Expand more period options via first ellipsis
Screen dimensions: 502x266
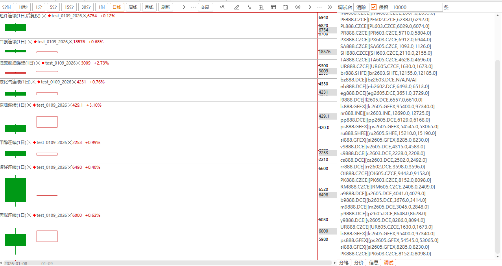pyautogui.click(x=193, y=7)
